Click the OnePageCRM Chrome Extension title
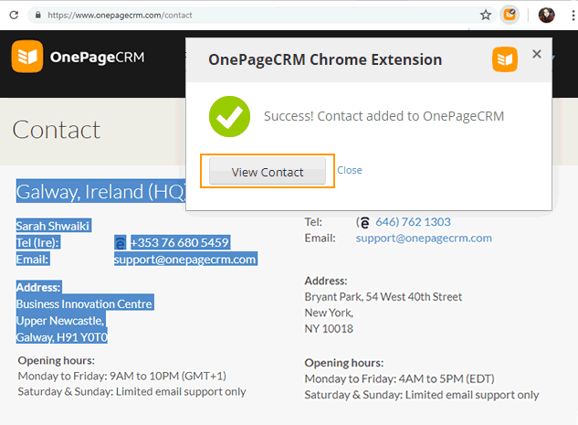Image resolution: width=578 pixels, height=425 pixels. tap(325, 59)
